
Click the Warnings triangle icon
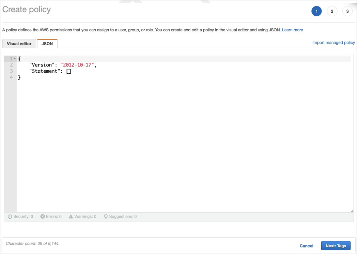point(71,216)
